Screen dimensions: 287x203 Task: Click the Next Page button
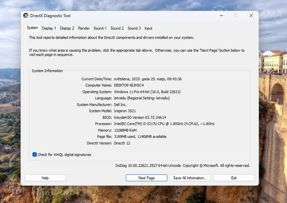click(146, 178)
